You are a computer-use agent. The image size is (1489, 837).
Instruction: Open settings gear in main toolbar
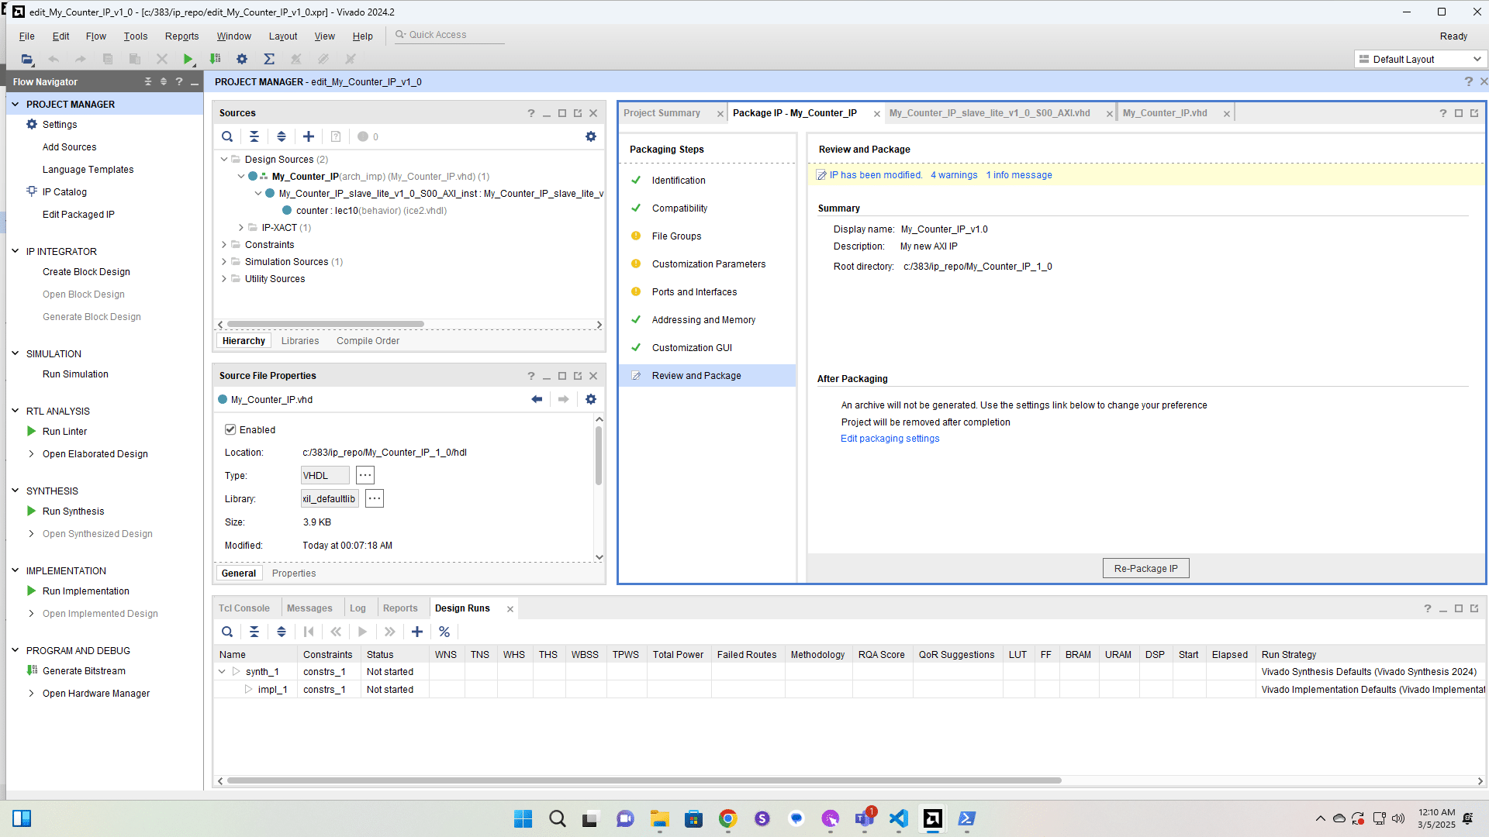pos(242,59)
